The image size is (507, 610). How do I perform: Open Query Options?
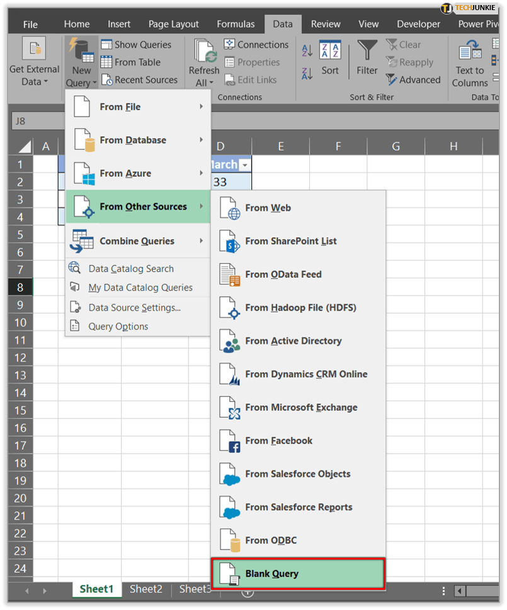pyautogui.click(x=118, y=326)
